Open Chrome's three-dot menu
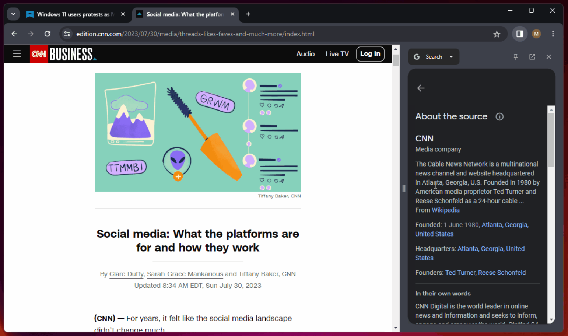568x336 pixels. 553,34
